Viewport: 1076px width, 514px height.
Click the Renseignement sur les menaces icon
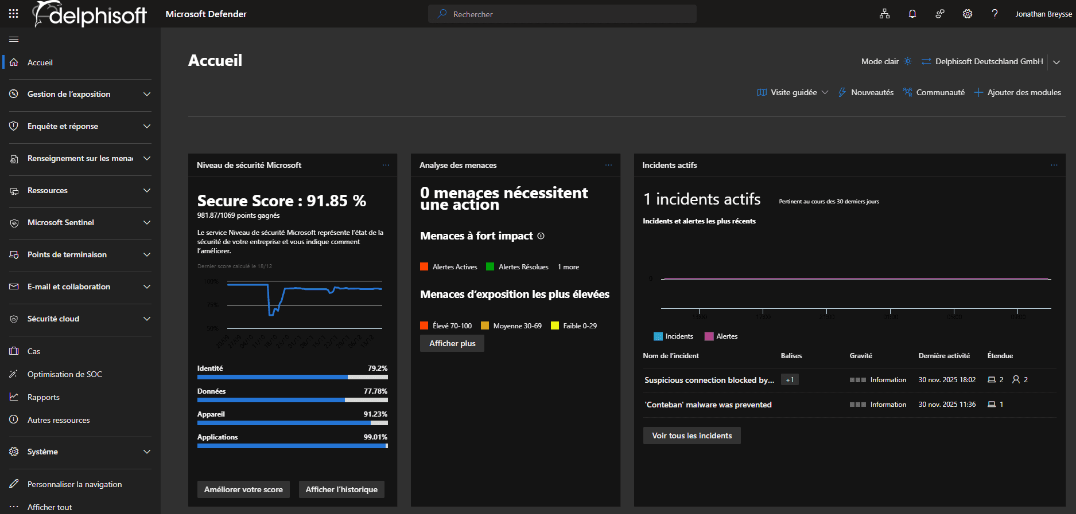tap(14, 159)
